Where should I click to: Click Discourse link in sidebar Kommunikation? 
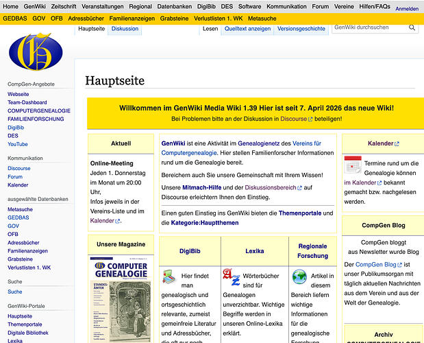(19, 168)
